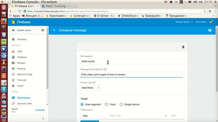
Task: Click the sidebar scroll down arrow
Action: click(x=47, y=104)
